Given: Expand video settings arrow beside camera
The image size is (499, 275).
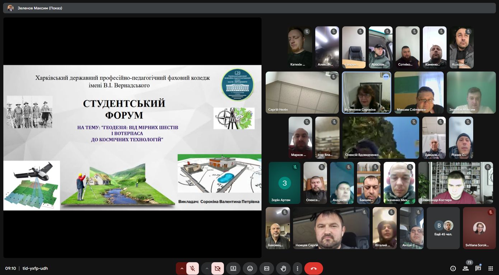Looking at the screenshot, I should [206, 269].
